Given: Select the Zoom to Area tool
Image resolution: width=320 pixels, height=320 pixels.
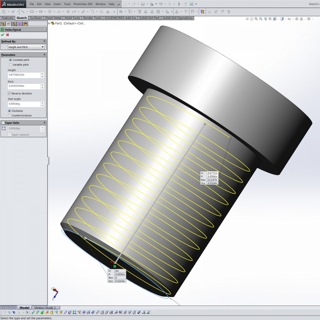Looking at the screenshot, I should click(260, 19).
